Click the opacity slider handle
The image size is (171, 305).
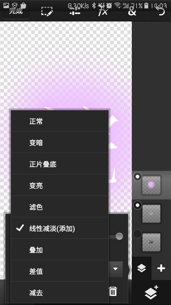point(119,237)
